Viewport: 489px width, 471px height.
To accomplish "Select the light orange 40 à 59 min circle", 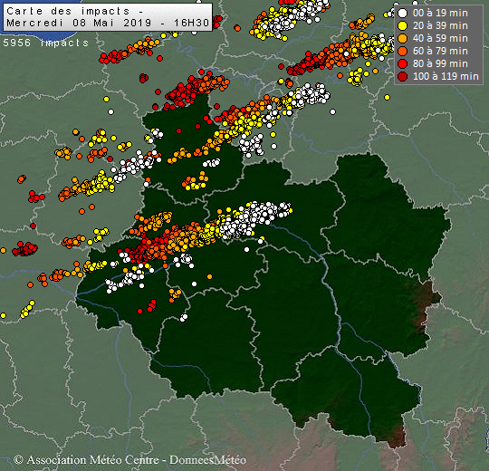I will click(x=403, y=39).
